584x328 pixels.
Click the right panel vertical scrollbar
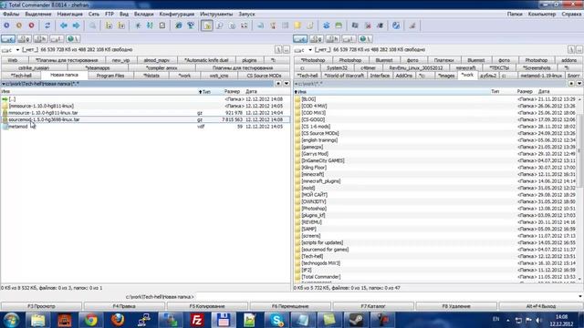point(580,188)
